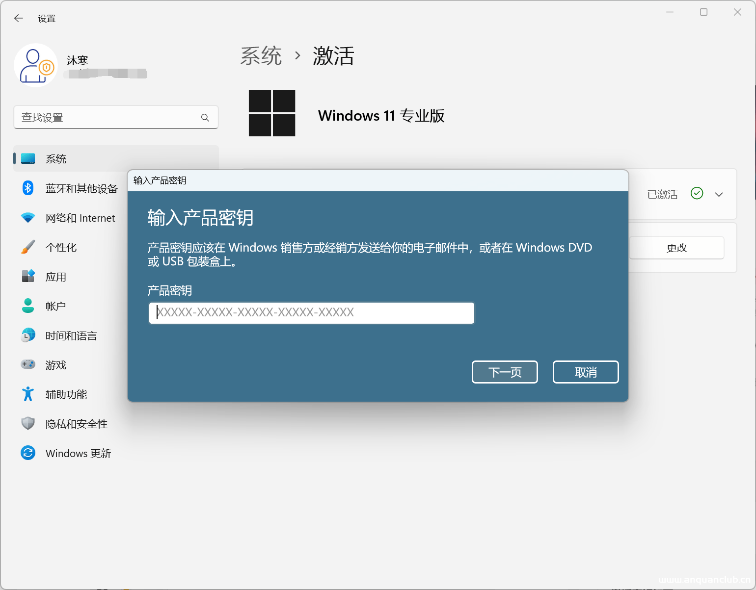Click the 隐私和安全性 shield icon
The width and height of the screenshot is (756, 590).
click(28, 423)
